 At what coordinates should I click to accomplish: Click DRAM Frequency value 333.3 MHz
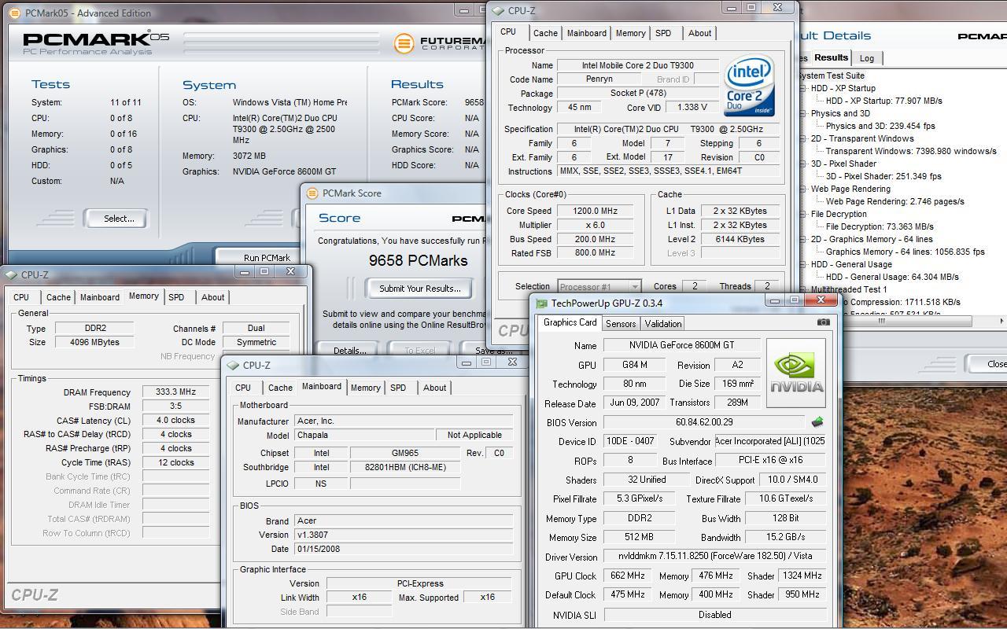pos(175,392)
